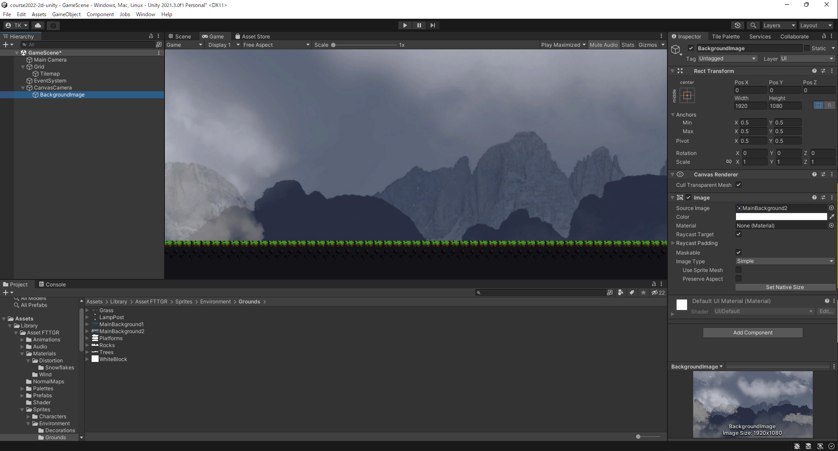Image resolution: width=838 pixels, height=451 pixels.
Task: Pick color with the eyedropper icon
Action: coord(832,217)
